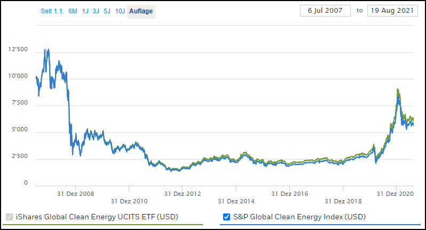Select the 3J period option
The height and width of the screenshot is (230, 426).
pos(96,11)
